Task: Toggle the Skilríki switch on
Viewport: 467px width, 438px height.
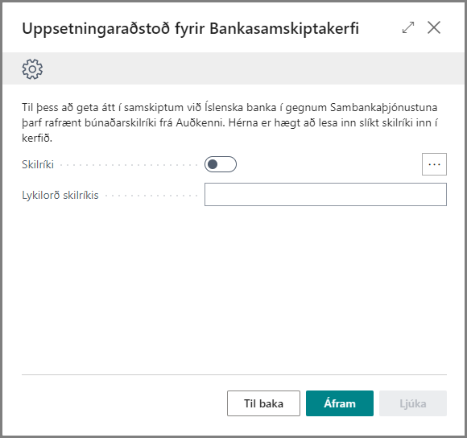Action: tap(221, 164)
